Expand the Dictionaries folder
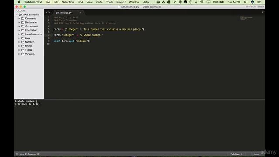 pos(19,22)
